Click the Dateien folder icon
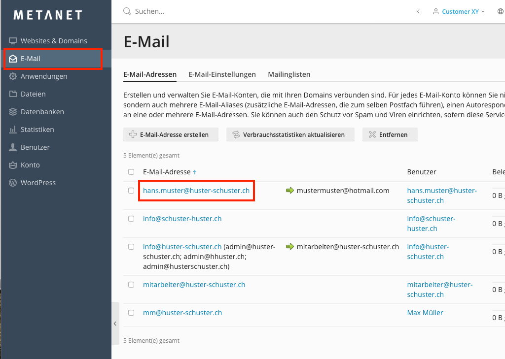 coord(13,94)
